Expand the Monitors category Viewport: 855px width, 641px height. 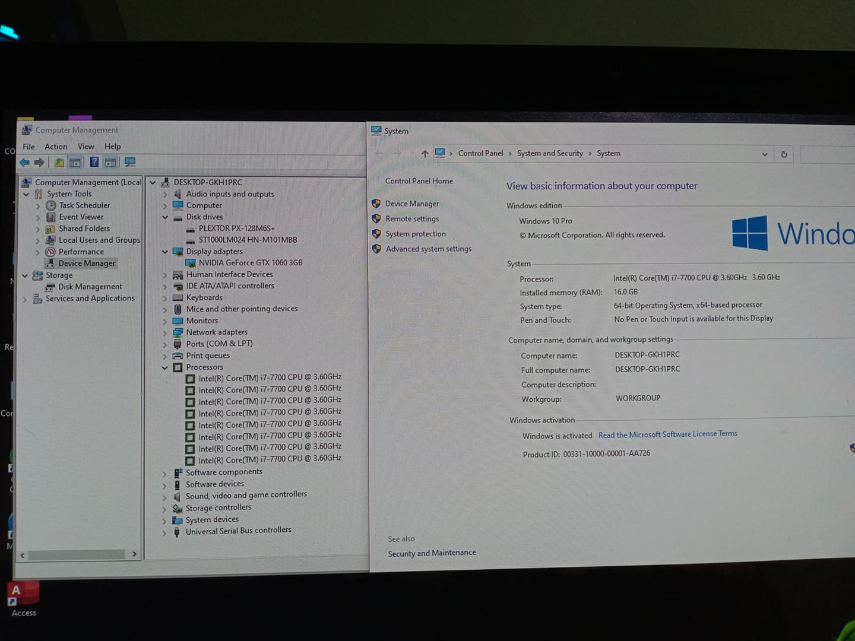point(165,321)
